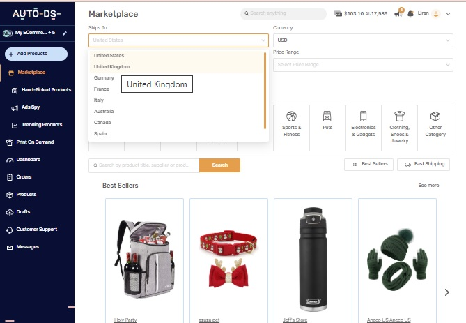
Task: Click the Products box icon
Action: click(x=10, y=195)
